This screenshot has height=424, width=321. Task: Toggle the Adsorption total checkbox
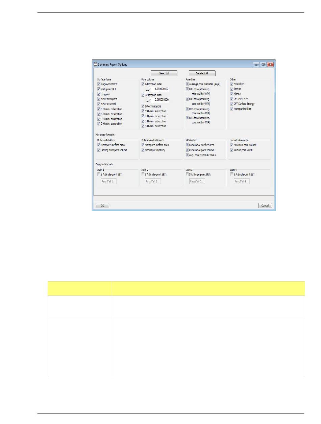pyautogui.click(x=143, y=84)
